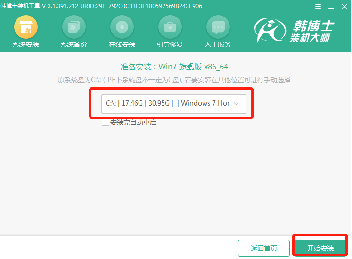
Task: Expand the C:\ drive selection dropdown arrow
Action: coord(236,104)
